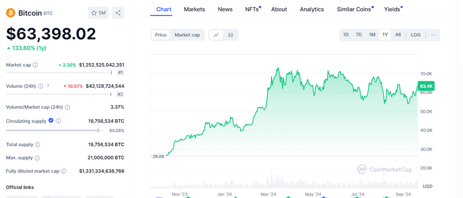Image resolution: width=463 pixels, height=198 pixels.
Task: Open the Analytics tab
Action: 312,10
